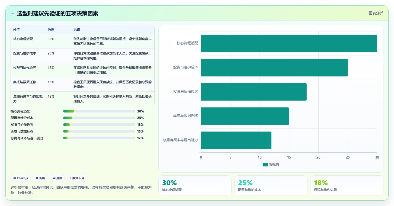This screenshot has width=394, height=206.
Task: Click the 12% value beside the progress bars
Action: (140, 138)
